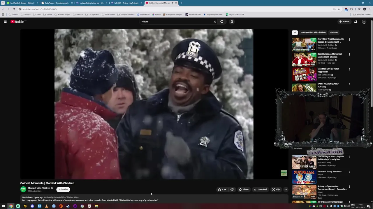Select the Sitcoms filter chip
373x209 pixels.
point(334,33)
